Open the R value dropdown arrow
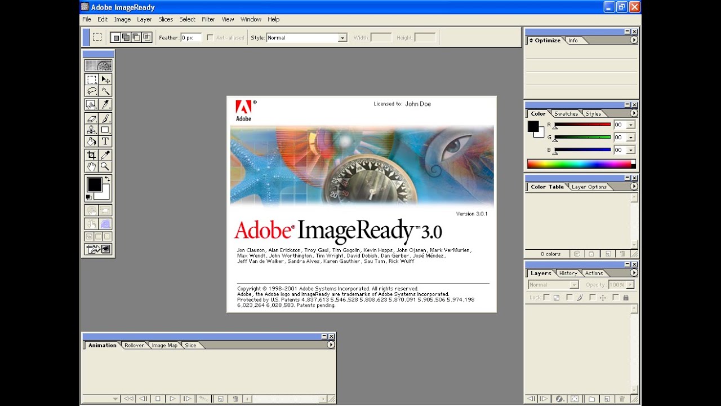The image size is (721, 406). click(x=631, y=125)
